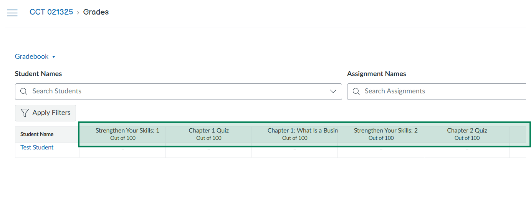
Task: Click Test Student's Chapter 1 Quiz grade cell
Action: point(208,150)
